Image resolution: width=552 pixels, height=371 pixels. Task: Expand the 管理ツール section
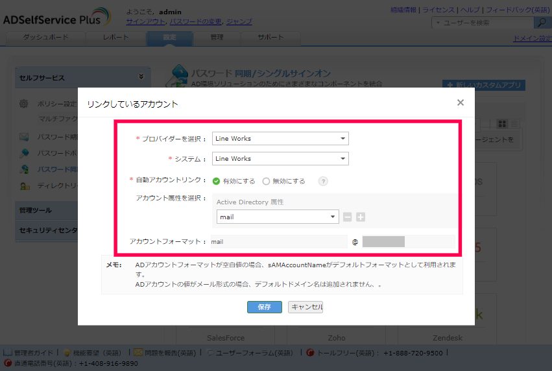[x=47, y=211]
